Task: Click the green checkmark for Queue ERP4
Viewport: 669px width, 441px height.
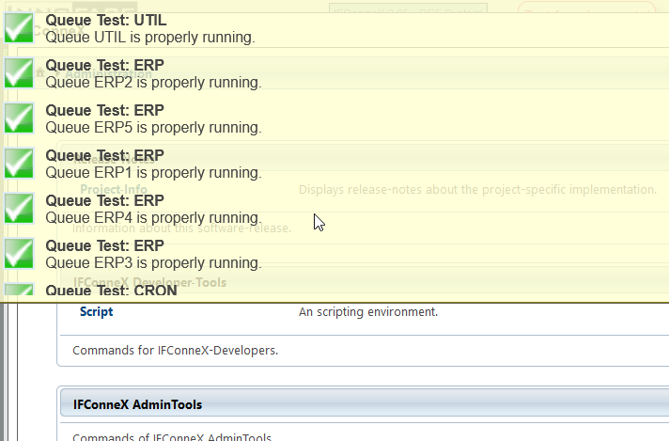Action: point(19,209)
